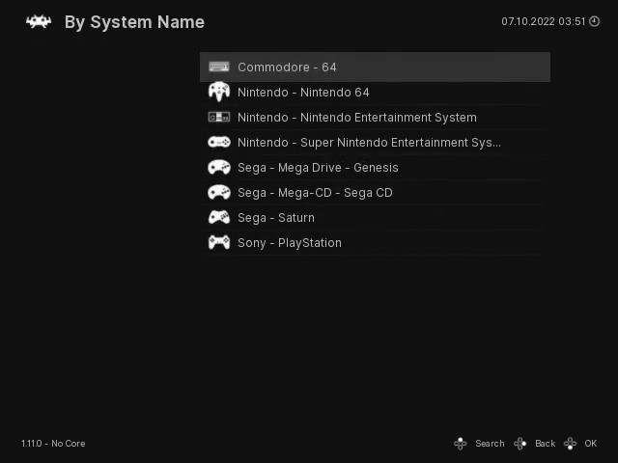The height and width of the screenshot is (463, 618).
Task: Open the Sony - PlayStation entry
Action: coord(375,242)
